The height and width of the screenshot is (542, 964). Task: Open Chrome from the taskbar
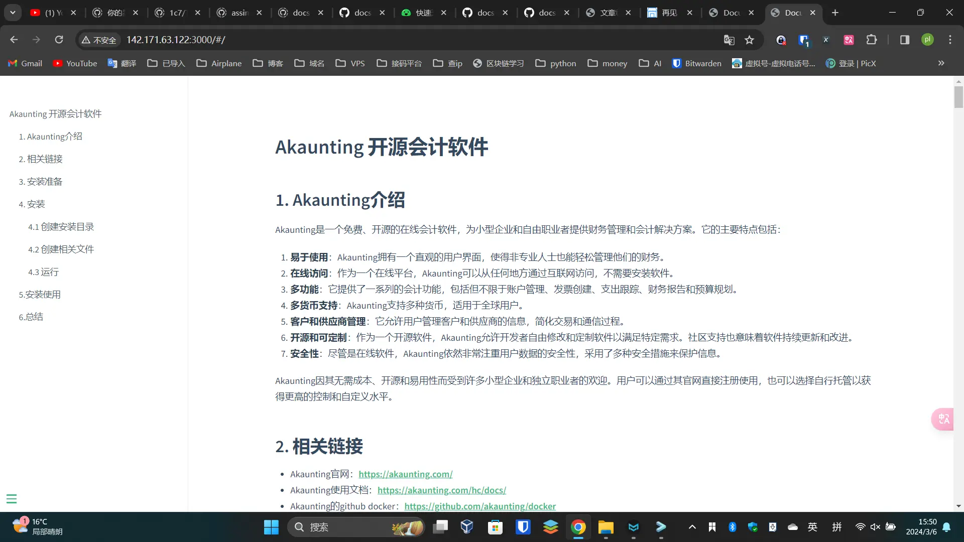pyautogui.click(x=578, y=527)
